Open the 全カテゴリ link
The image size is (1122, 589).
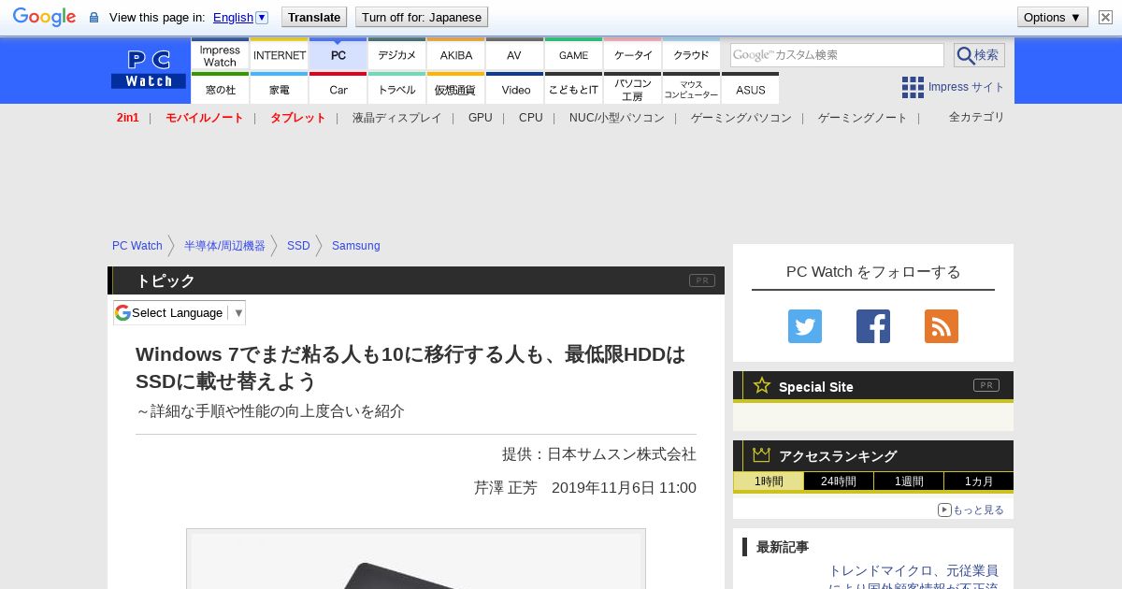click(x=977, y=117)
